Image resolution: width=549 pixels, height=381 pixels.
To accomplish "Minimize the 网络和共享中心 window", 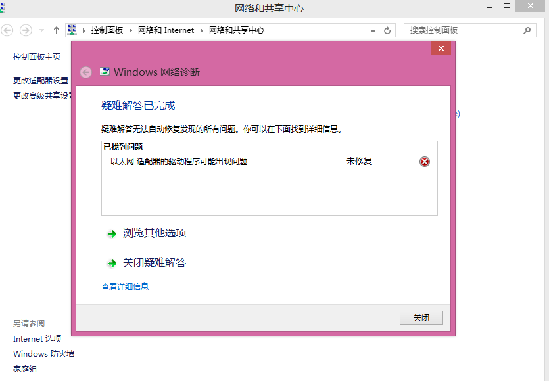I will point(489,7).
